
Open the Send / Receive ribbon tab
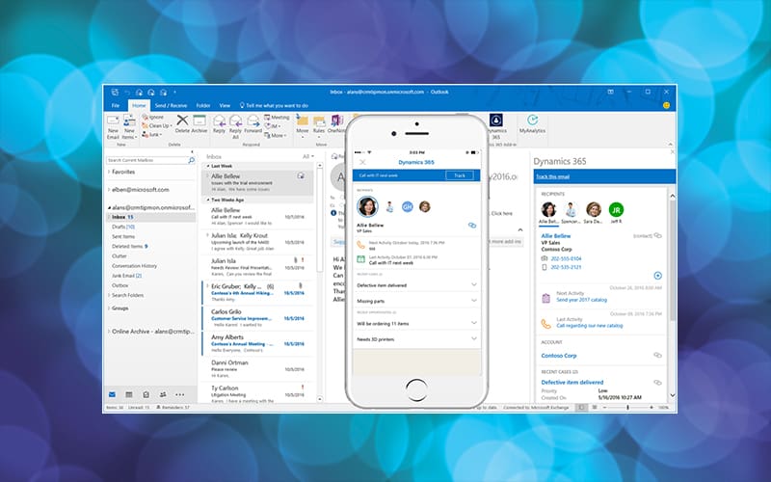[x=171, y=105]
